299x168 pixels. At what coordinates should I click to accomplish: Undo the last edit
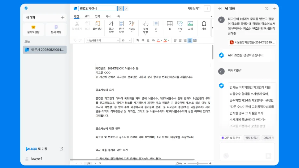[75, 40]
